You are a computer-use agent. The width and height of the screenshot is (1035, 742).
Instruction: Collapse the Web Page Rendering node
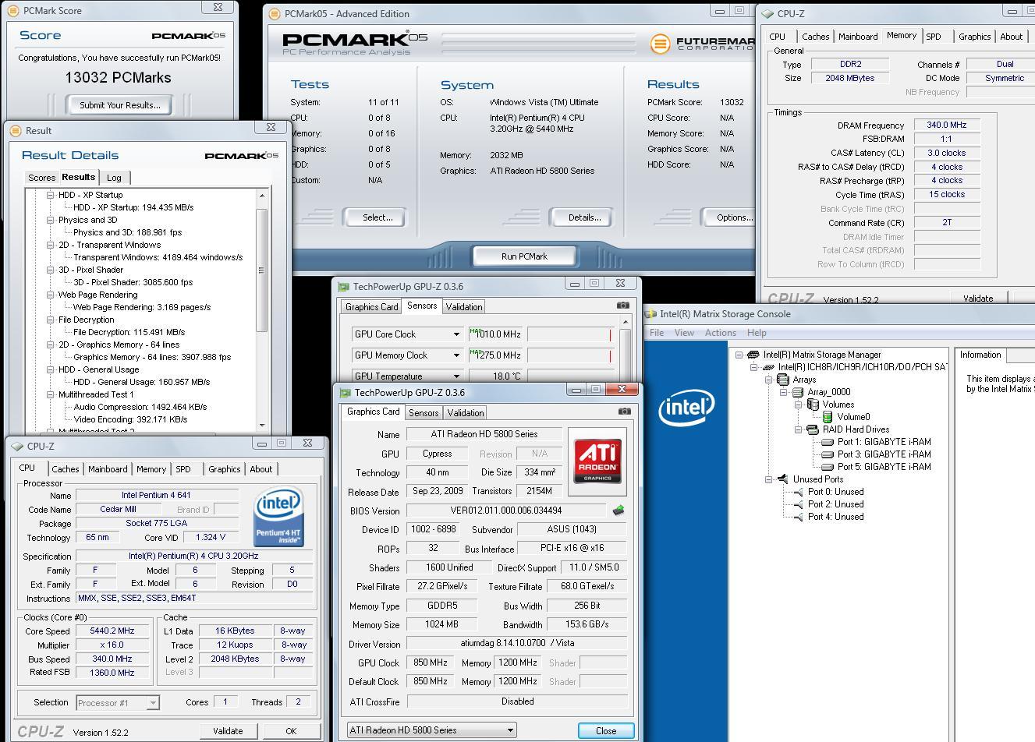[51, 295]
